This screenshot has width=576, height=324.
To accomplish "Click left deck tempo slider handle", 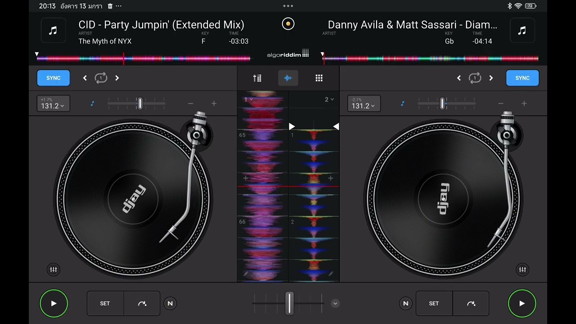I will click(x=140, y=103).
